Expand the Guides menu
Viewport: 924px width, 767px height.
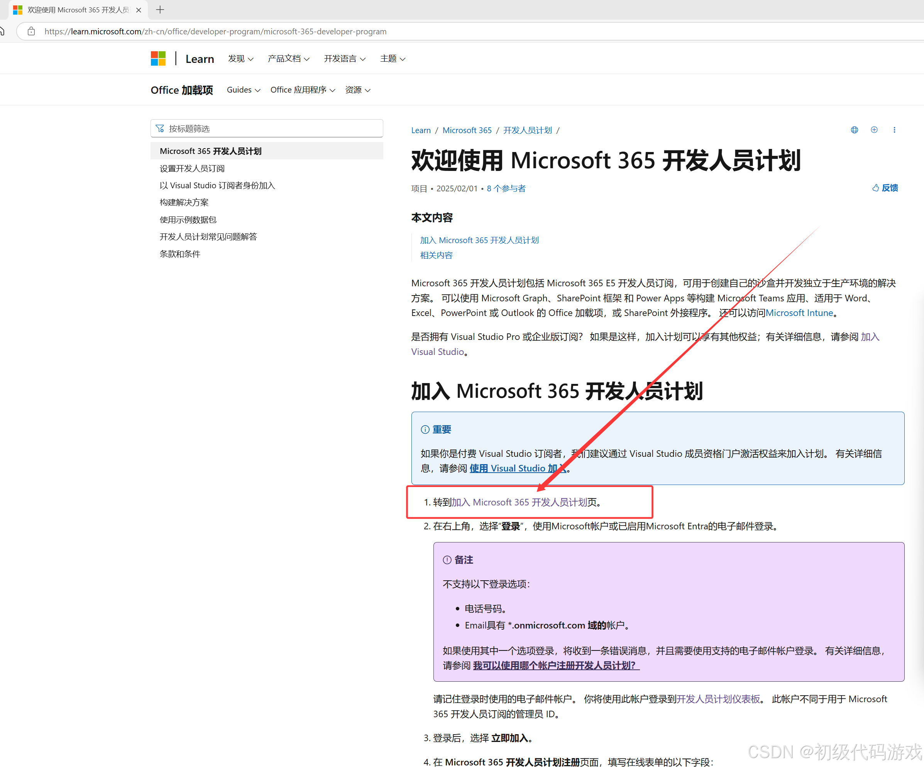point(243,90)
